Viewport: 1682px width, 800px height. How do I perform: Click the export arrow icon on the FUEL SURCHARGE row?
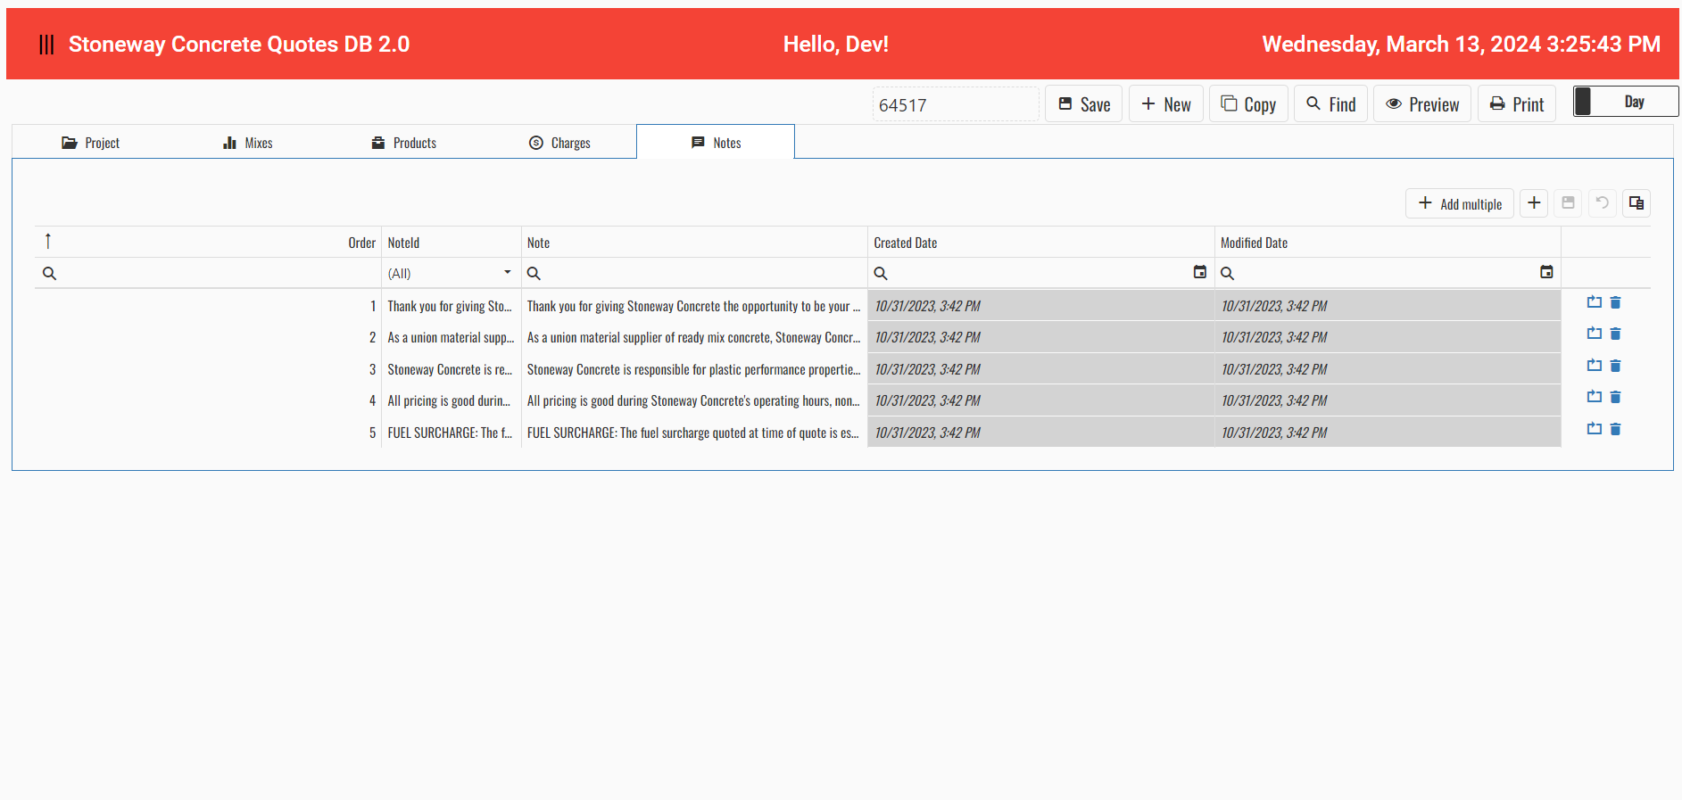point(1595,429)
